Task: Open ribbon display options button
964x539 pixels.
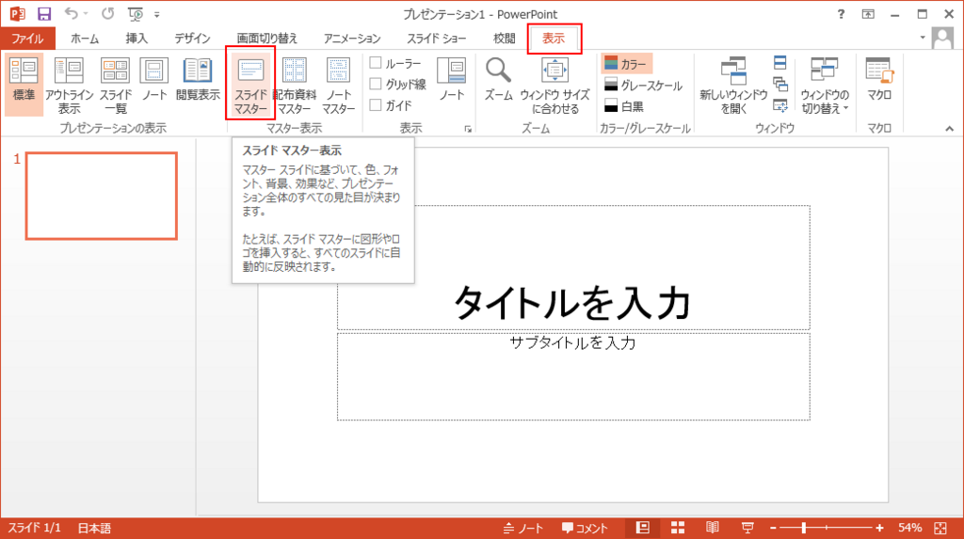Action: [x=868, y=14]
